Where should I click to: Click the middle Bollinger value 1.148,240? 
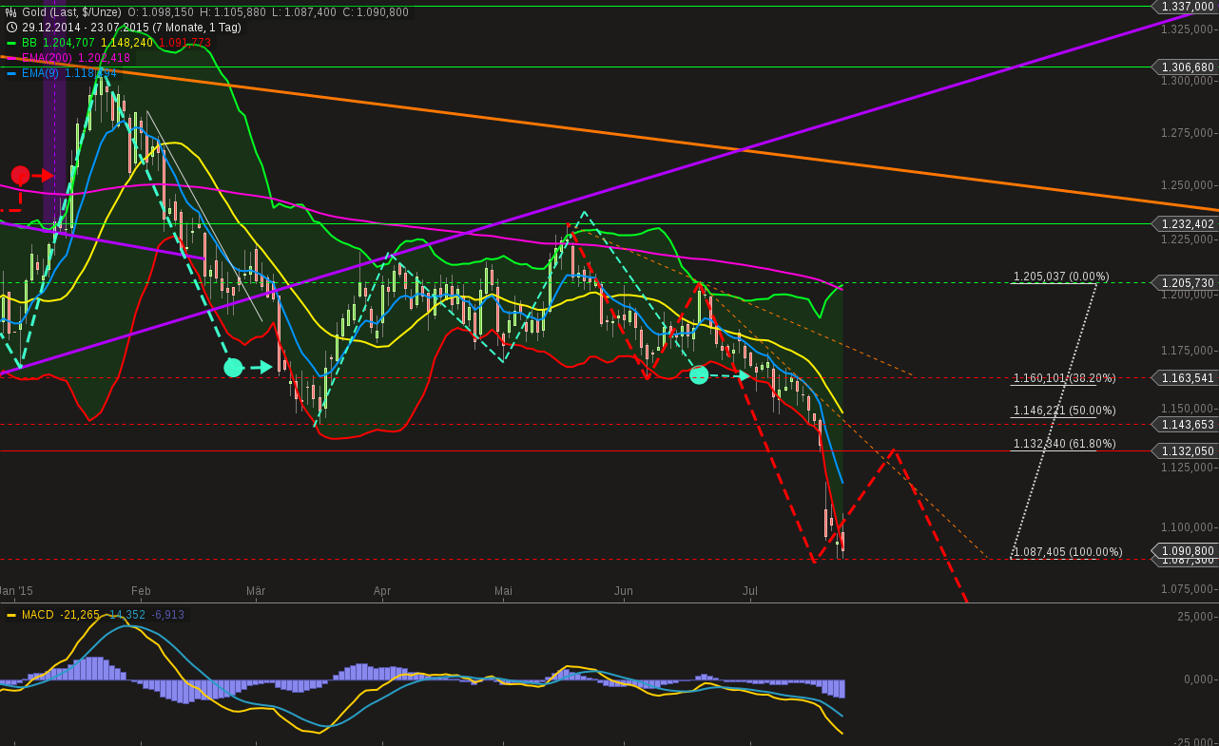[127, 43]
